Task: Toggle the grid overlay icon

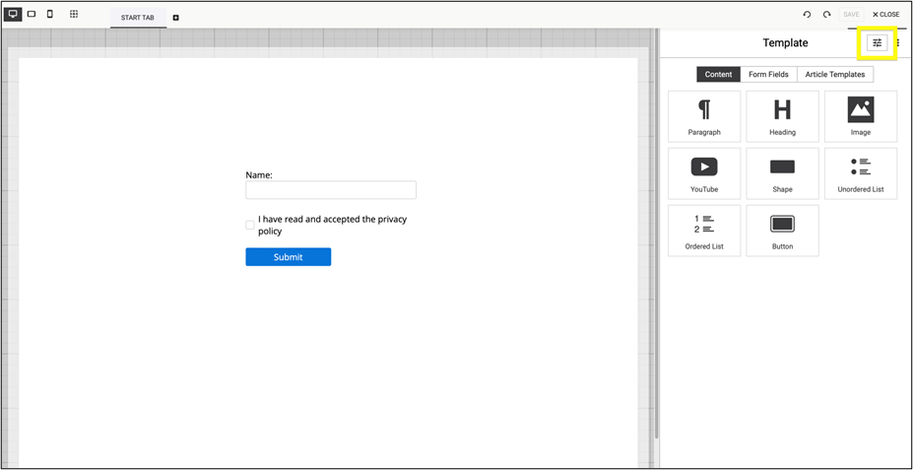Action: pyautogui.click(x=74, y=14)
